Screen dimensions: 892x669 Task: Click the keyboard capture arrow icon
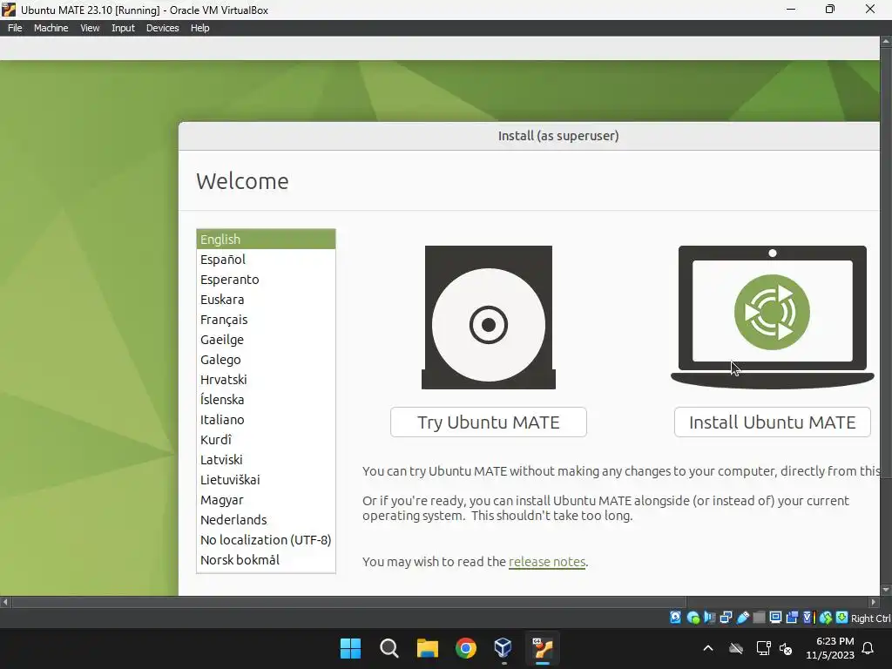(x=842, y=618)
